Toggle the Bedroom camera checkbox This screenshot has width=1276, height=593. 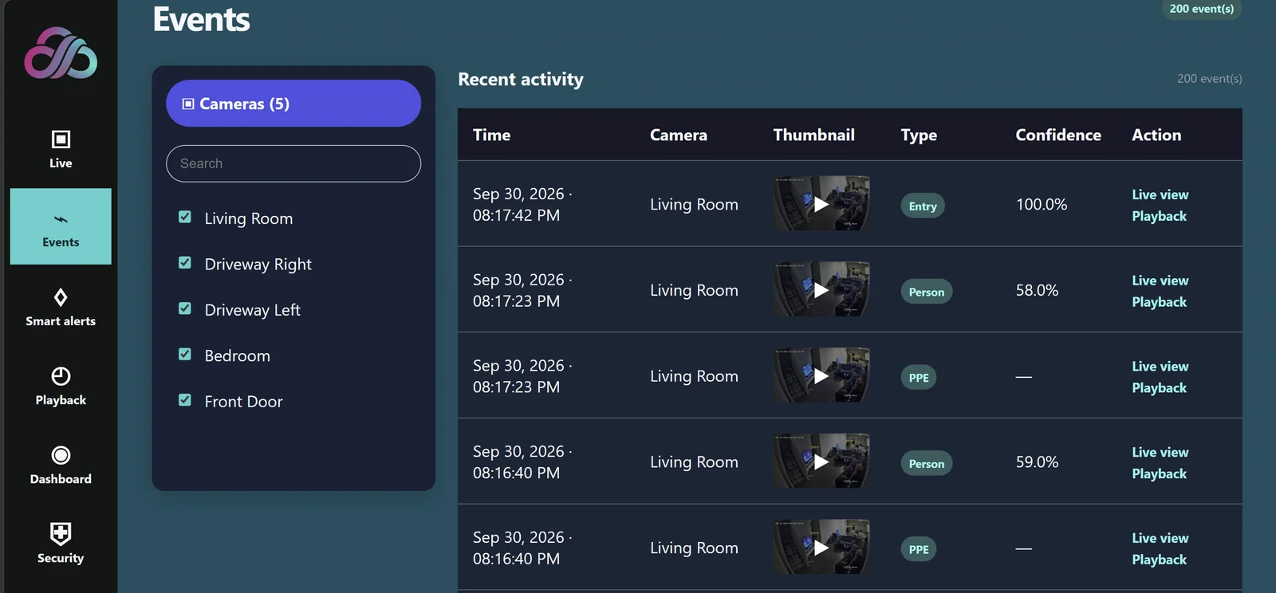(x=185, y=354)
